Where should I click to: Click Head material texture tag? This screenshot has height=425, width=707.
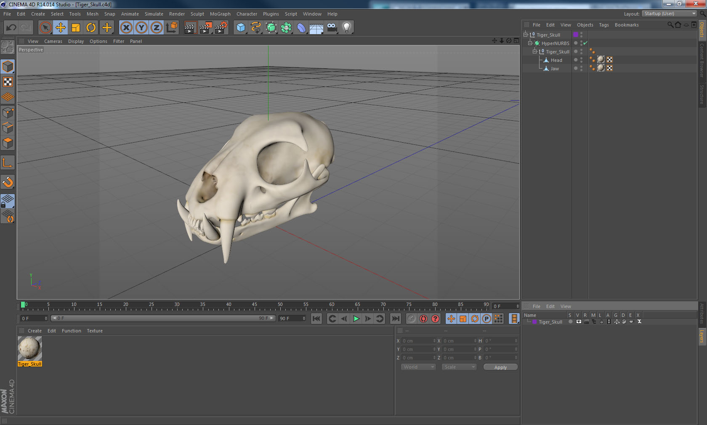(x=601, y=60)
